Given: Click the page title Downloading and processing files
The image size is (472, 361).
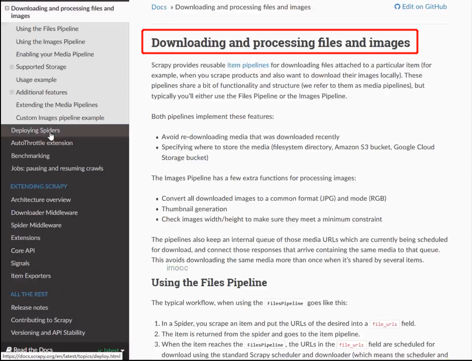Looking at the screenshot, I should [x=280, y=42].
